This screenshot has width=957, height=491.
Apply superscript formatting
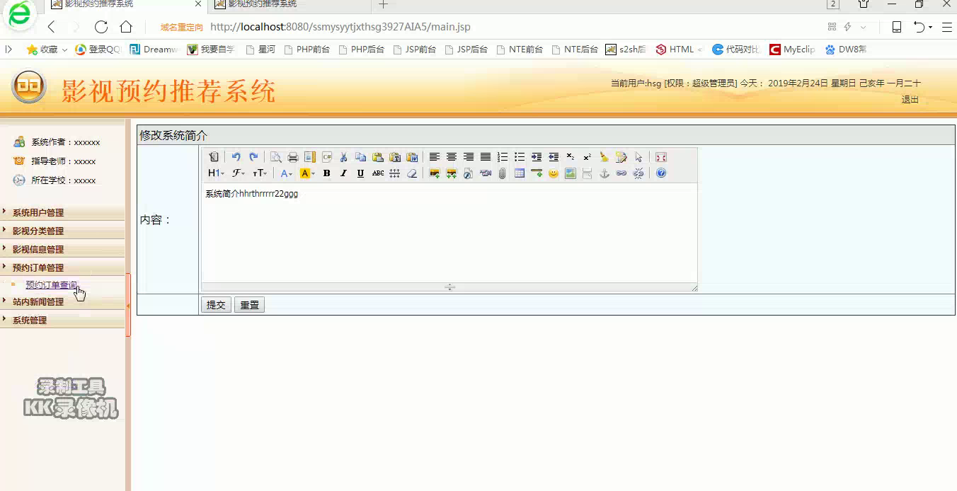[x=587, y=157]
